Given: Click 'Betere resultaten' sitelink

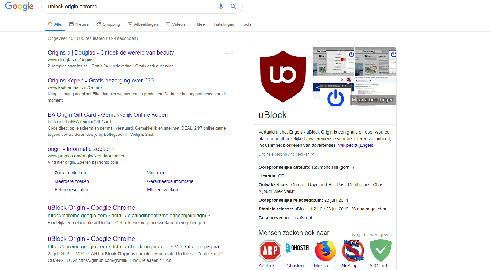Looking at the screenshot, I should tap(71, 190).
